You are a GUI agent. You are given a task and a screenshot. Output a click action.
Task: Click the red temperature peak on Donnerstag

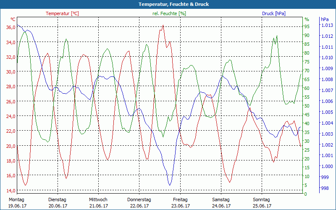(163, 25)
